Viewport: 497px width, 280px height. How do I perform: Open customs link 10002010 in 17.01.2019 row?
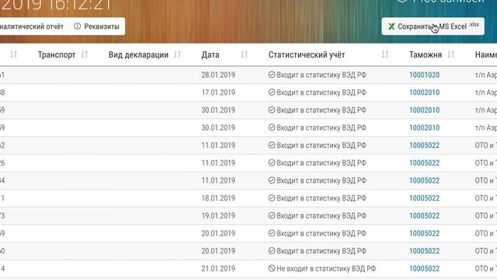pos(425,93)
